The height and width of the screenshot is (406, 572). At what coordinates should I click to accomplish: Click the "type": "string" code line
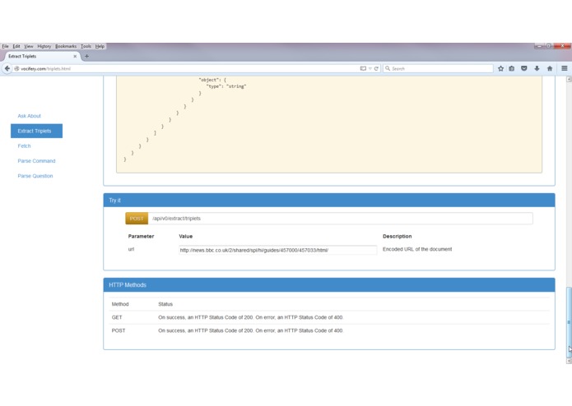pyautogui.click(x=226, y=86)
